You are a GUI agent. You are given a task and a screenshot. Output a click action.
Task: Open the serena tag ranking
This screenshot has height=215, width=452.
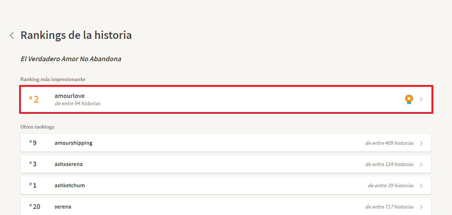click(x=63, y=207)
